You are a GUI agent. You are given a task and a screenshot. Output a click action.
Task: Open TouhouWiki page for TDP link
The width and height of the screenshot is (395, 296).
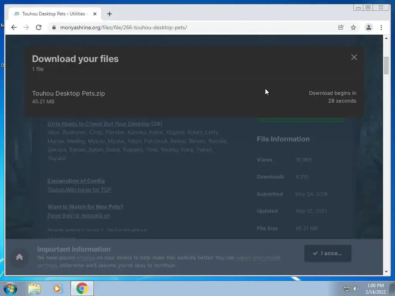coord(79,190)
